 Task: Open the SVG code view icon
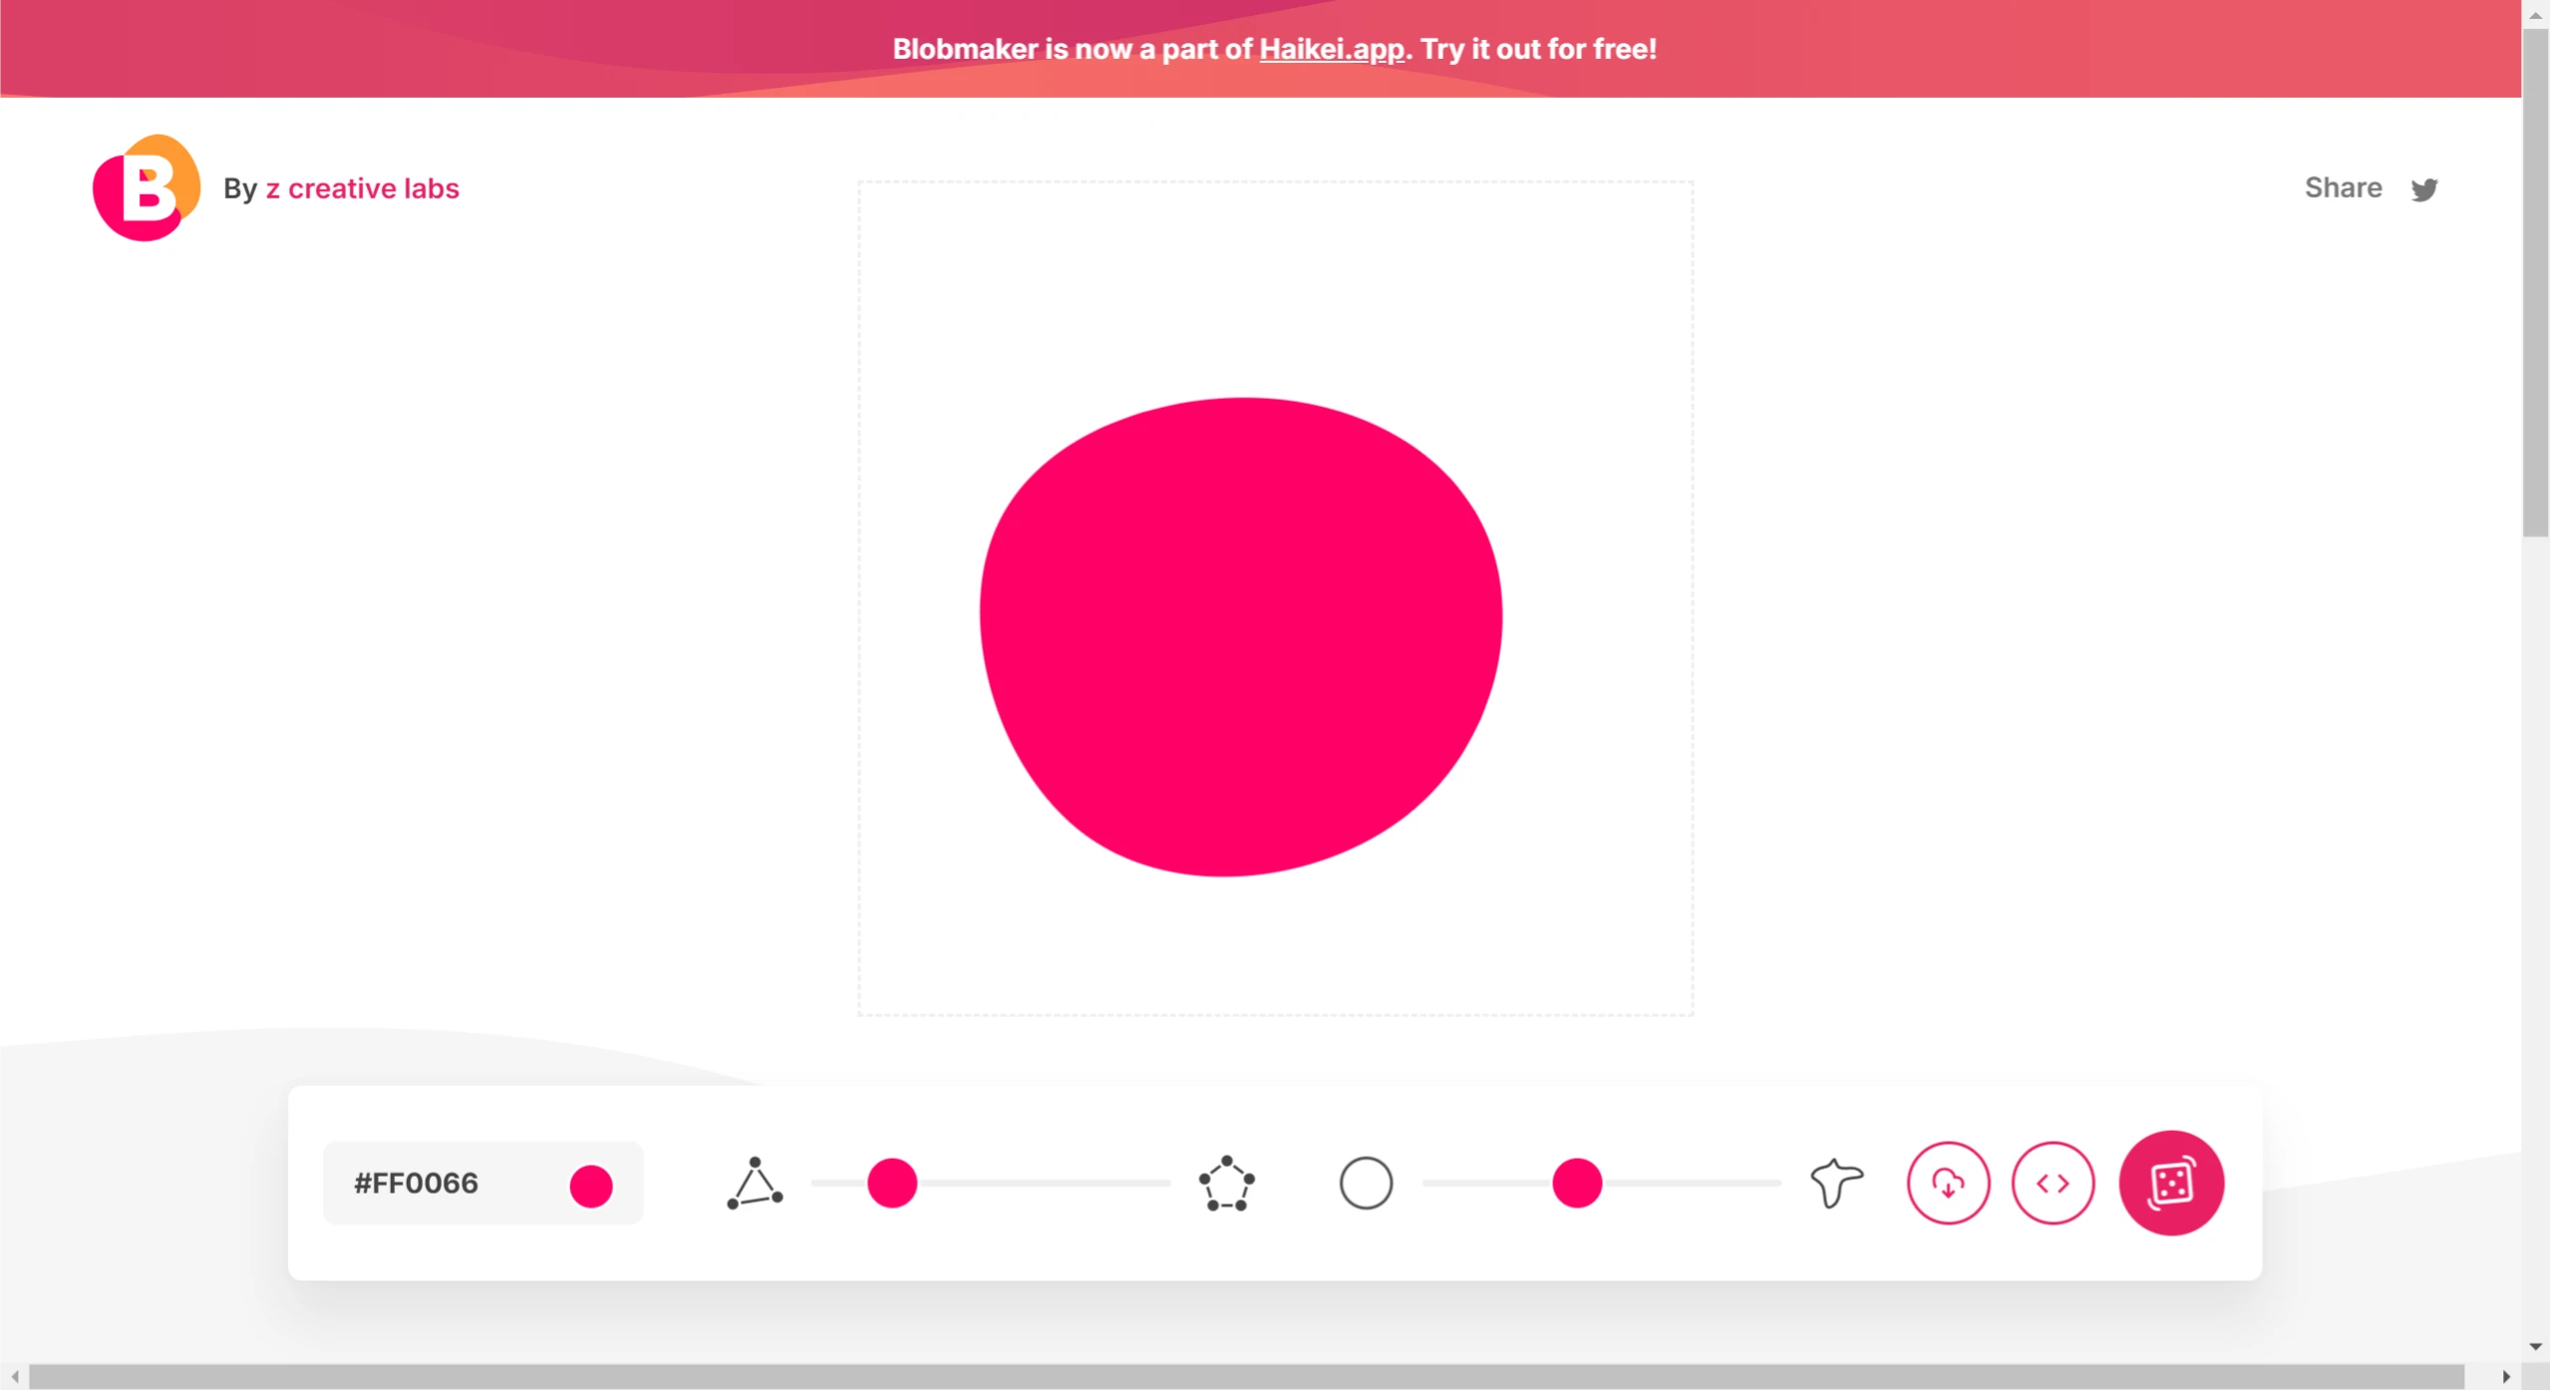point(2054,1183)
